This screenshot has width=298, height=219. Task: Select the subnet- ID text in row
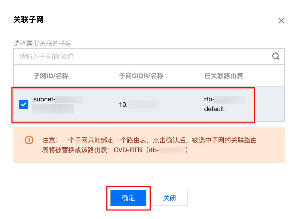[x=59, y=99]
